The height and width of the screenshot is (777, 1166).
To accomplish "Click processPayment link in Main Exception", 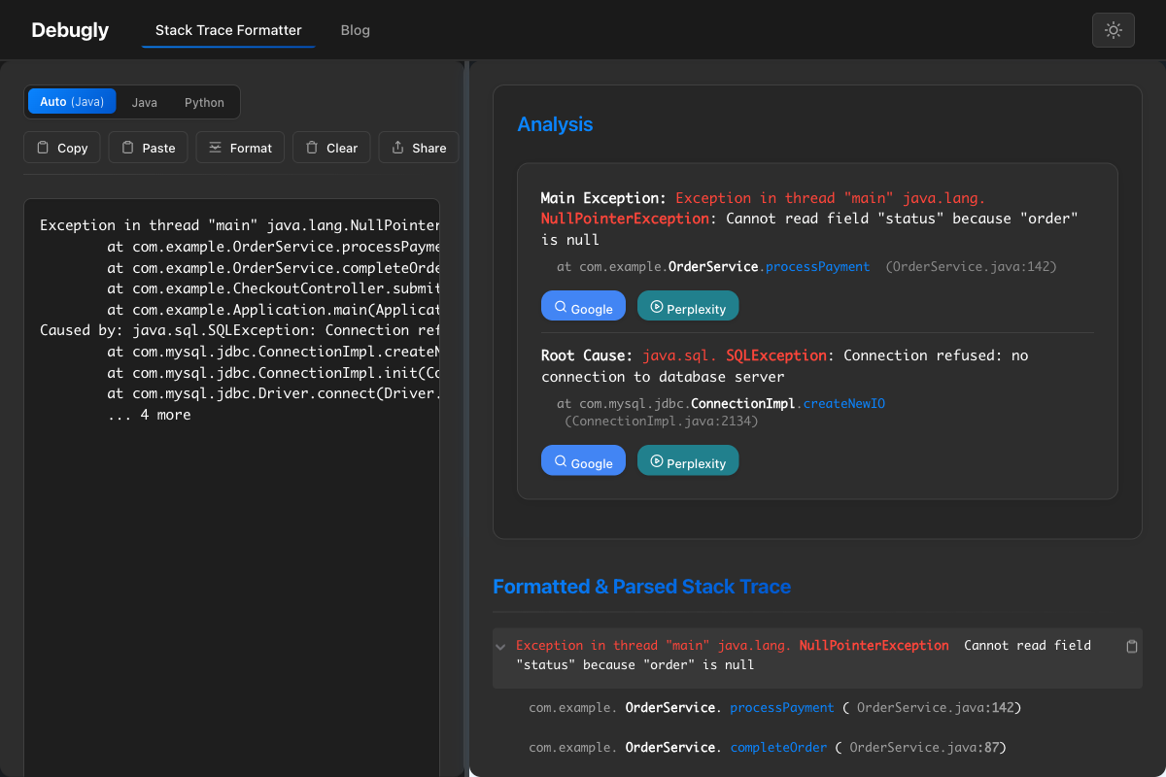I will click(x=818, y=266).
